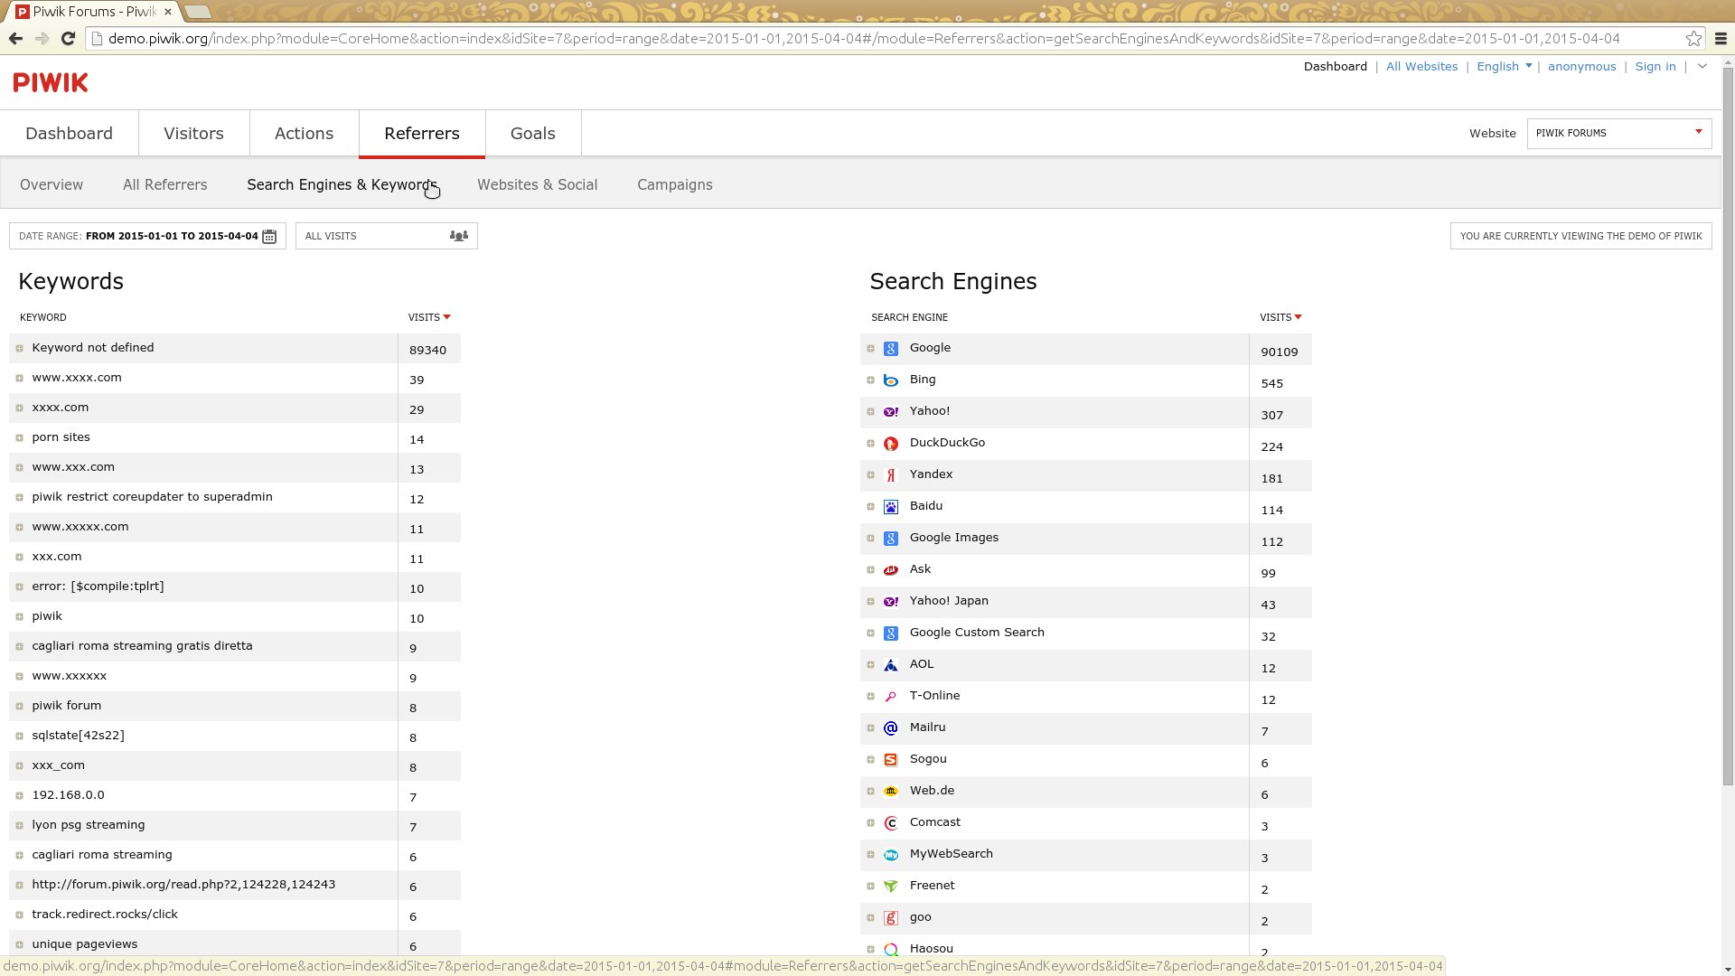Click the All Websites link
1735x976 pixels.
click(x=1421, y=67)
